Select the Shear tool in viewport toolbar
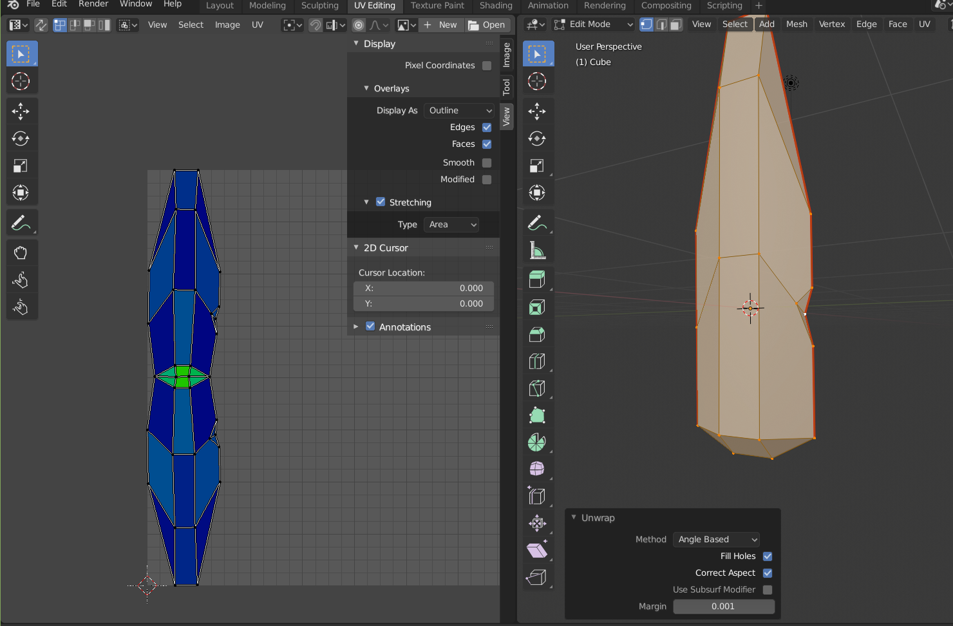Viewport: 953px width, 626px height. pos(536,550)
